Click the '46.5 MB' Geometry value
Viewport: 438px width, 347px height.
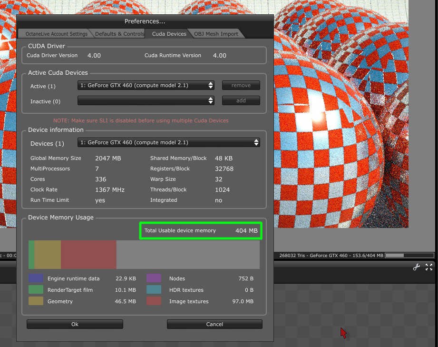pyautogui.click(x=126, y=301)
